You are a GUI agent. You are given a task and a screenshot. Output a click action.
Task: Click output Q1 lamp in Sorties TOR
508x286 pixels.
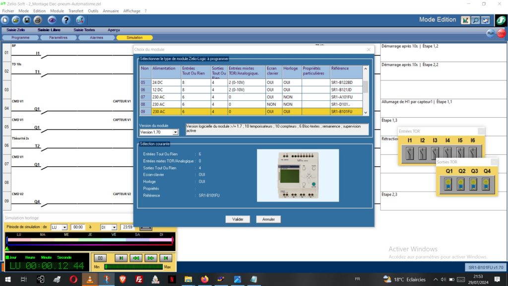click(x=448, y=184)
